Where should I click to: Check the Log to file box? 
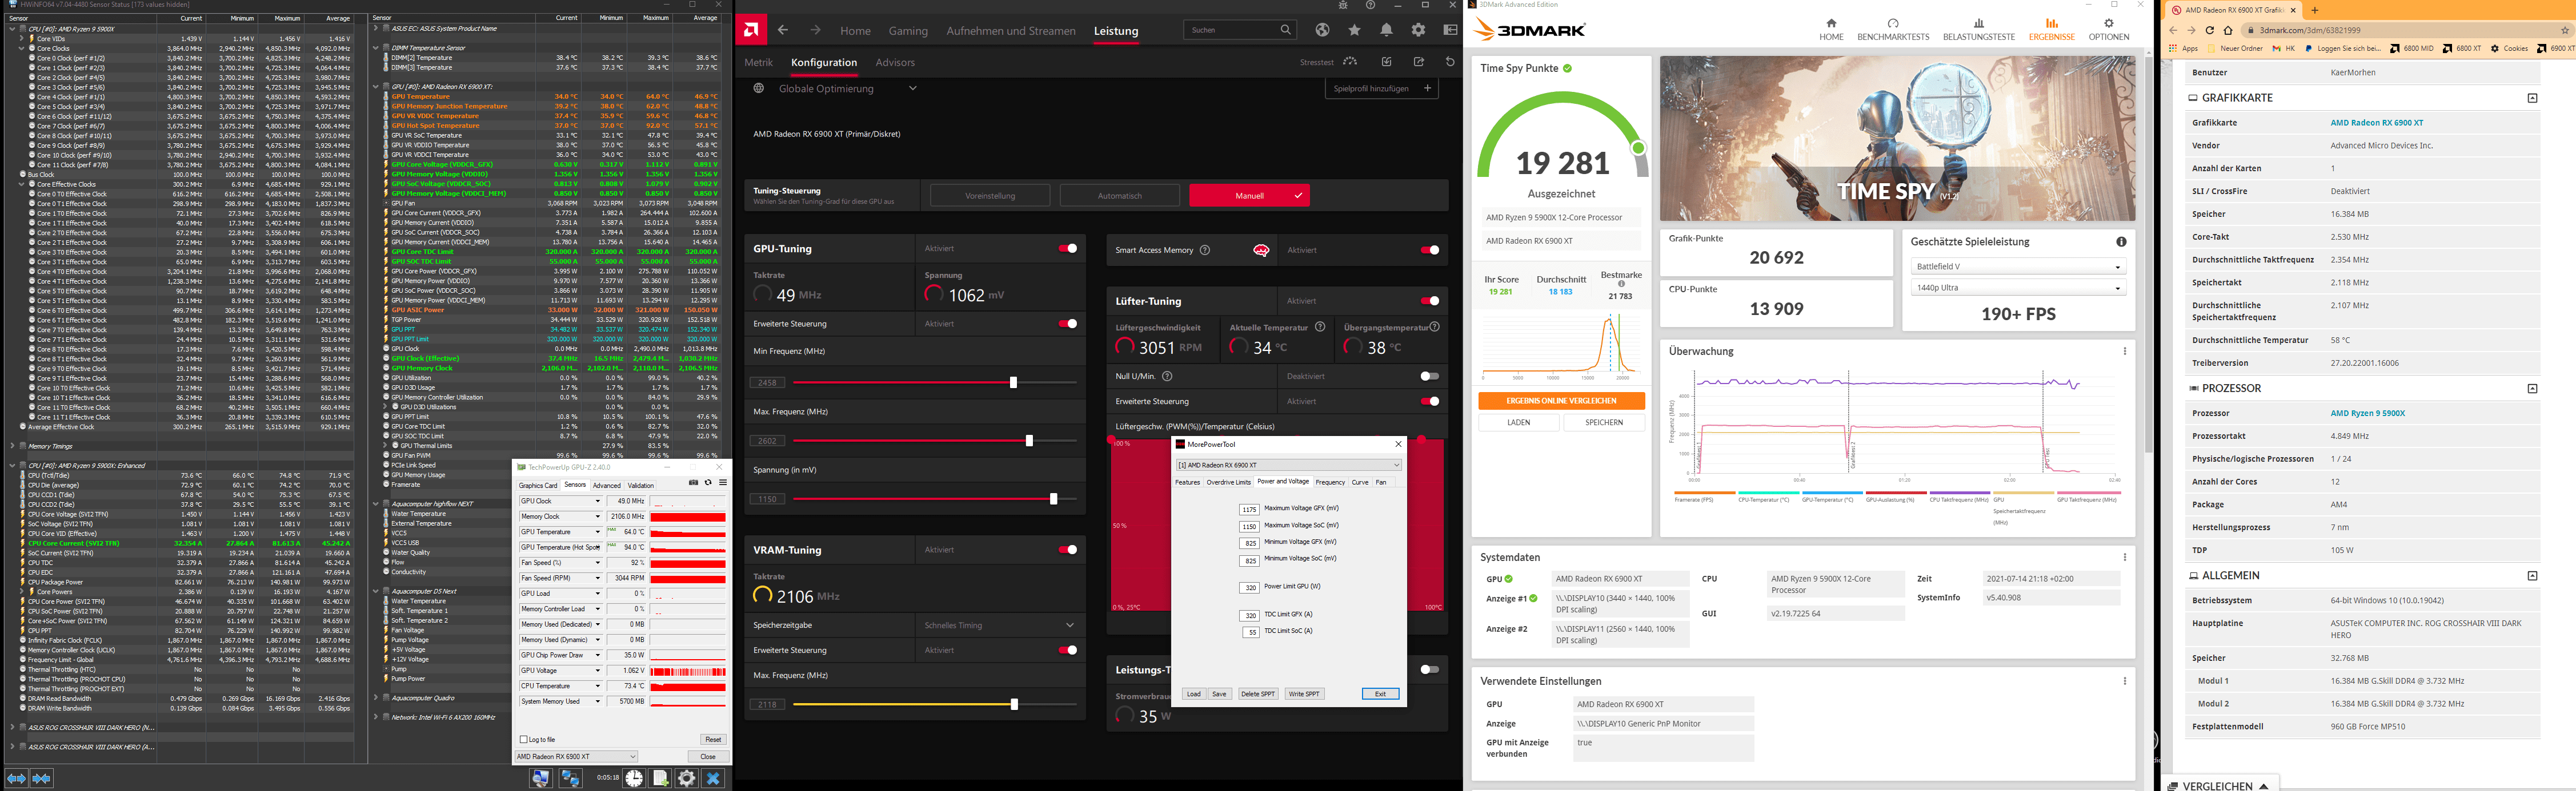click(523, 739)
